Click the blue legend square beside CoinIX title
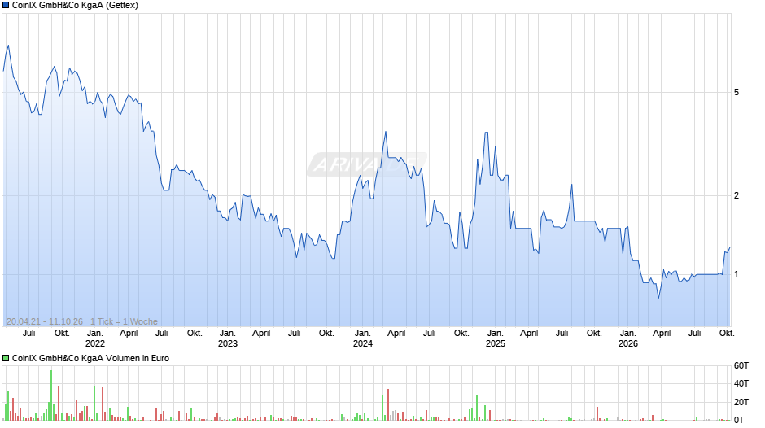This screenshot has height=428, width=765. point(6,6)
